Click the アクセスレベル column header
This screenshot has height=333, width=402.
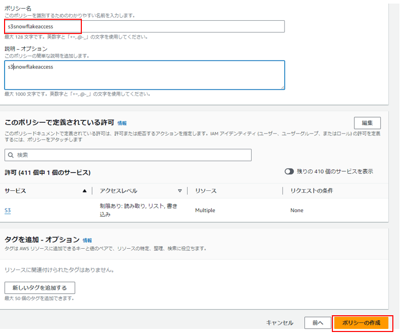[118, 191]
